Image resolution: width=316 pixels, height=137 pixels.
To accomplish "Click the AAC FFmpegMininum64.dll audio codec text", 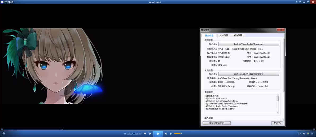I will [237, 78].
